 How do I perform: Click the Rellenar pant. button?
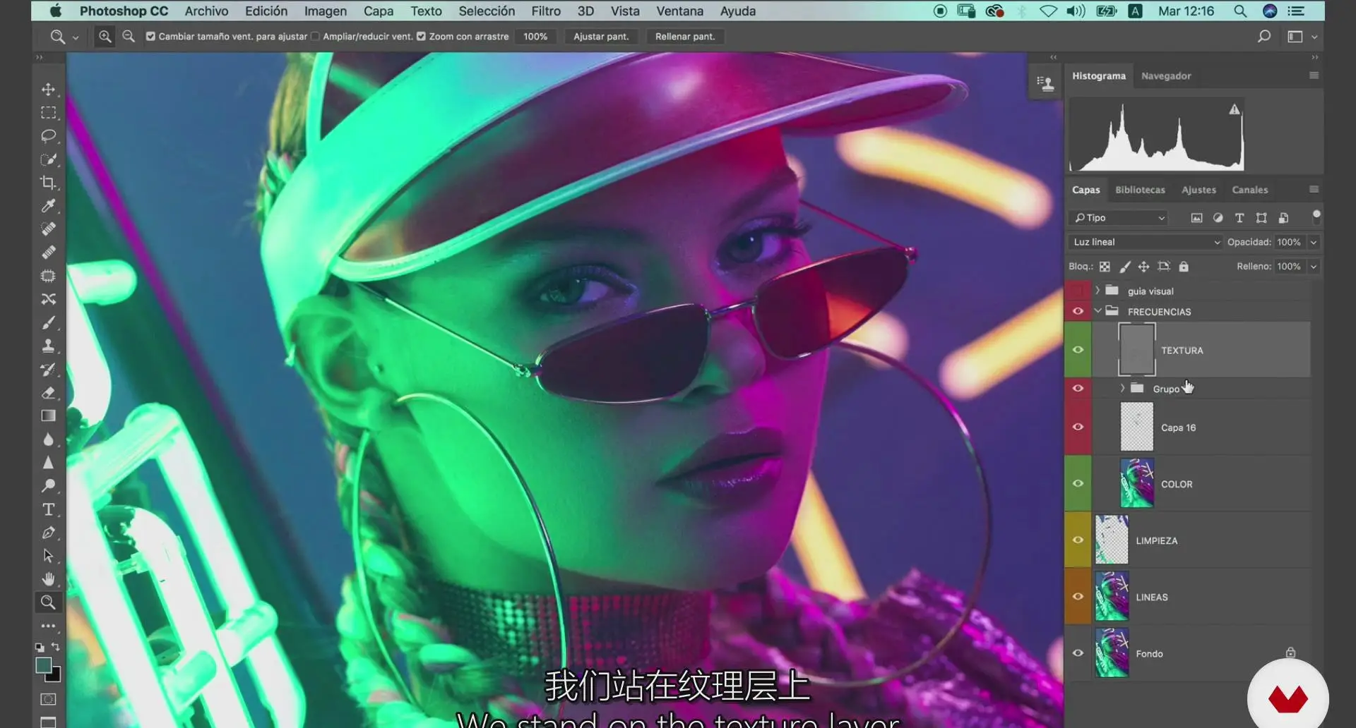coord(685,37)
